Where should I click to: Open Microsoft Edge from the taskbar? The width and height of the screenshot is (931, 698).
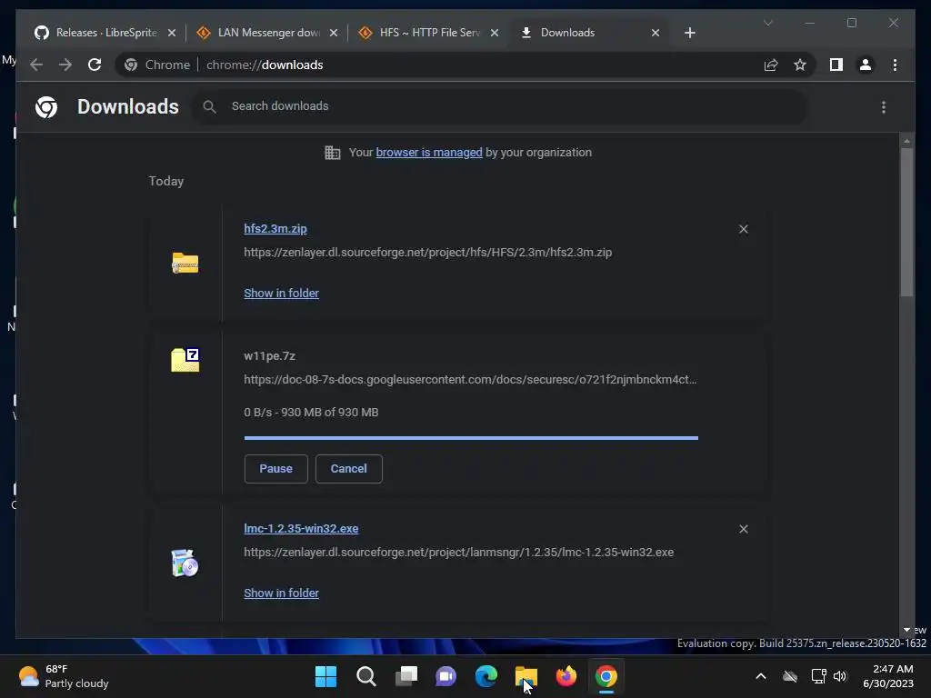point(486,676)
